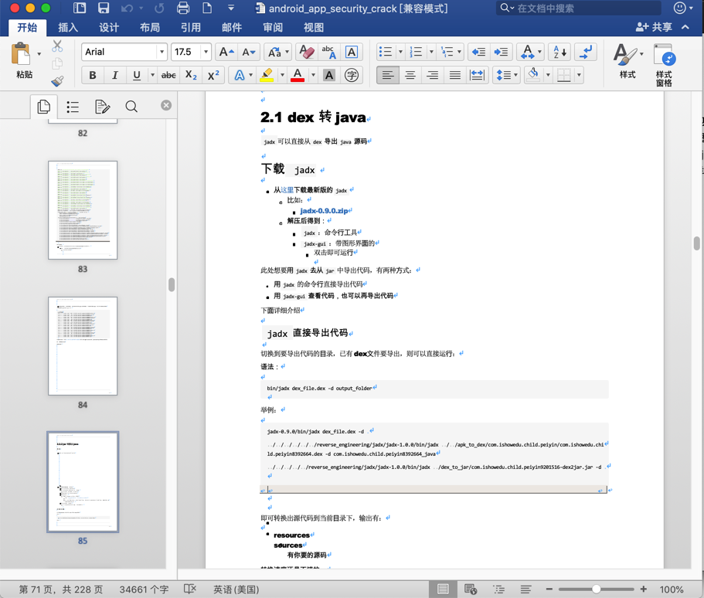Toggle character shading A button
Screen dimensions: 704x598
(329, 75)
